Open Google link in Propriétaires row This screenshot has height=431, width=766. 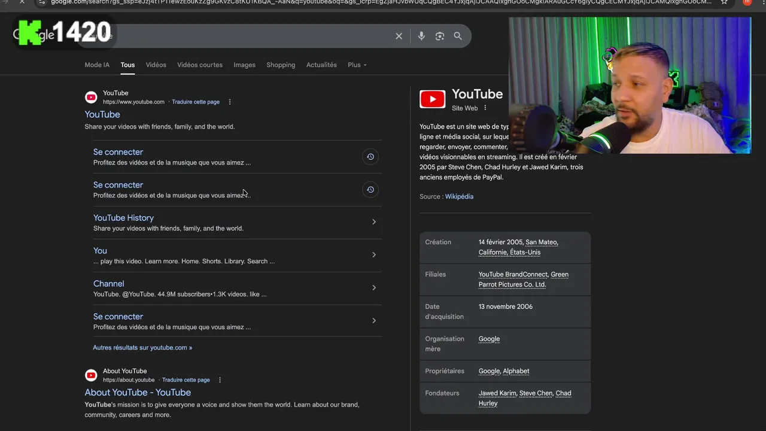[x=489, y=371]
